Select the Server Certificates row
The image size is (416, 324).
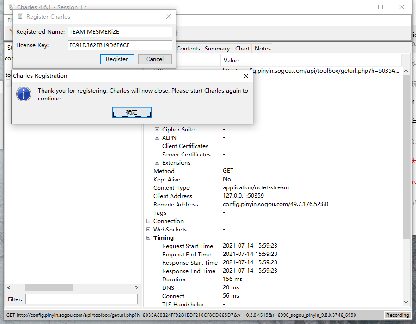coord(273,154)
